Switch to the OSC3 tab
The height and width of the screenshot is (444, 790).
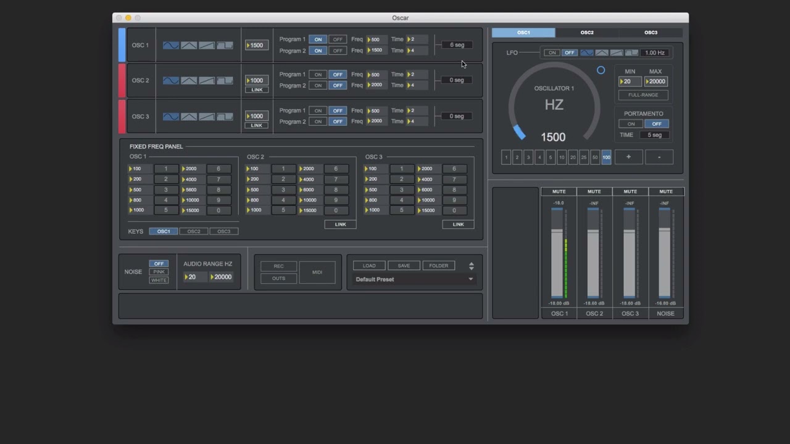651,33
